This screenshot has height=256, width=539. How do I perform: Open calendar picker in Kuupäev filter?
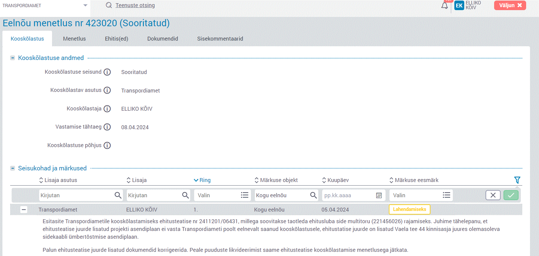[x=379, y=195]
